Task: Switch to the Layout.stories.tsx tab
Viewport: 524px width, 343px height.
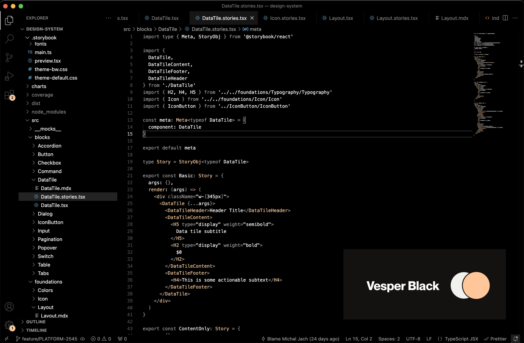Action: 397,18
